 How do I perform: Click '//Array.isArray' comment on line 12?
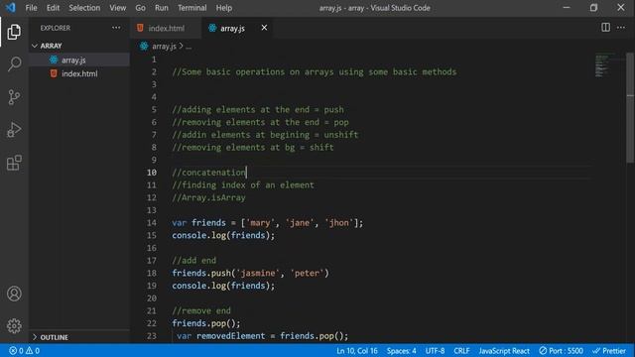[208, 197]
